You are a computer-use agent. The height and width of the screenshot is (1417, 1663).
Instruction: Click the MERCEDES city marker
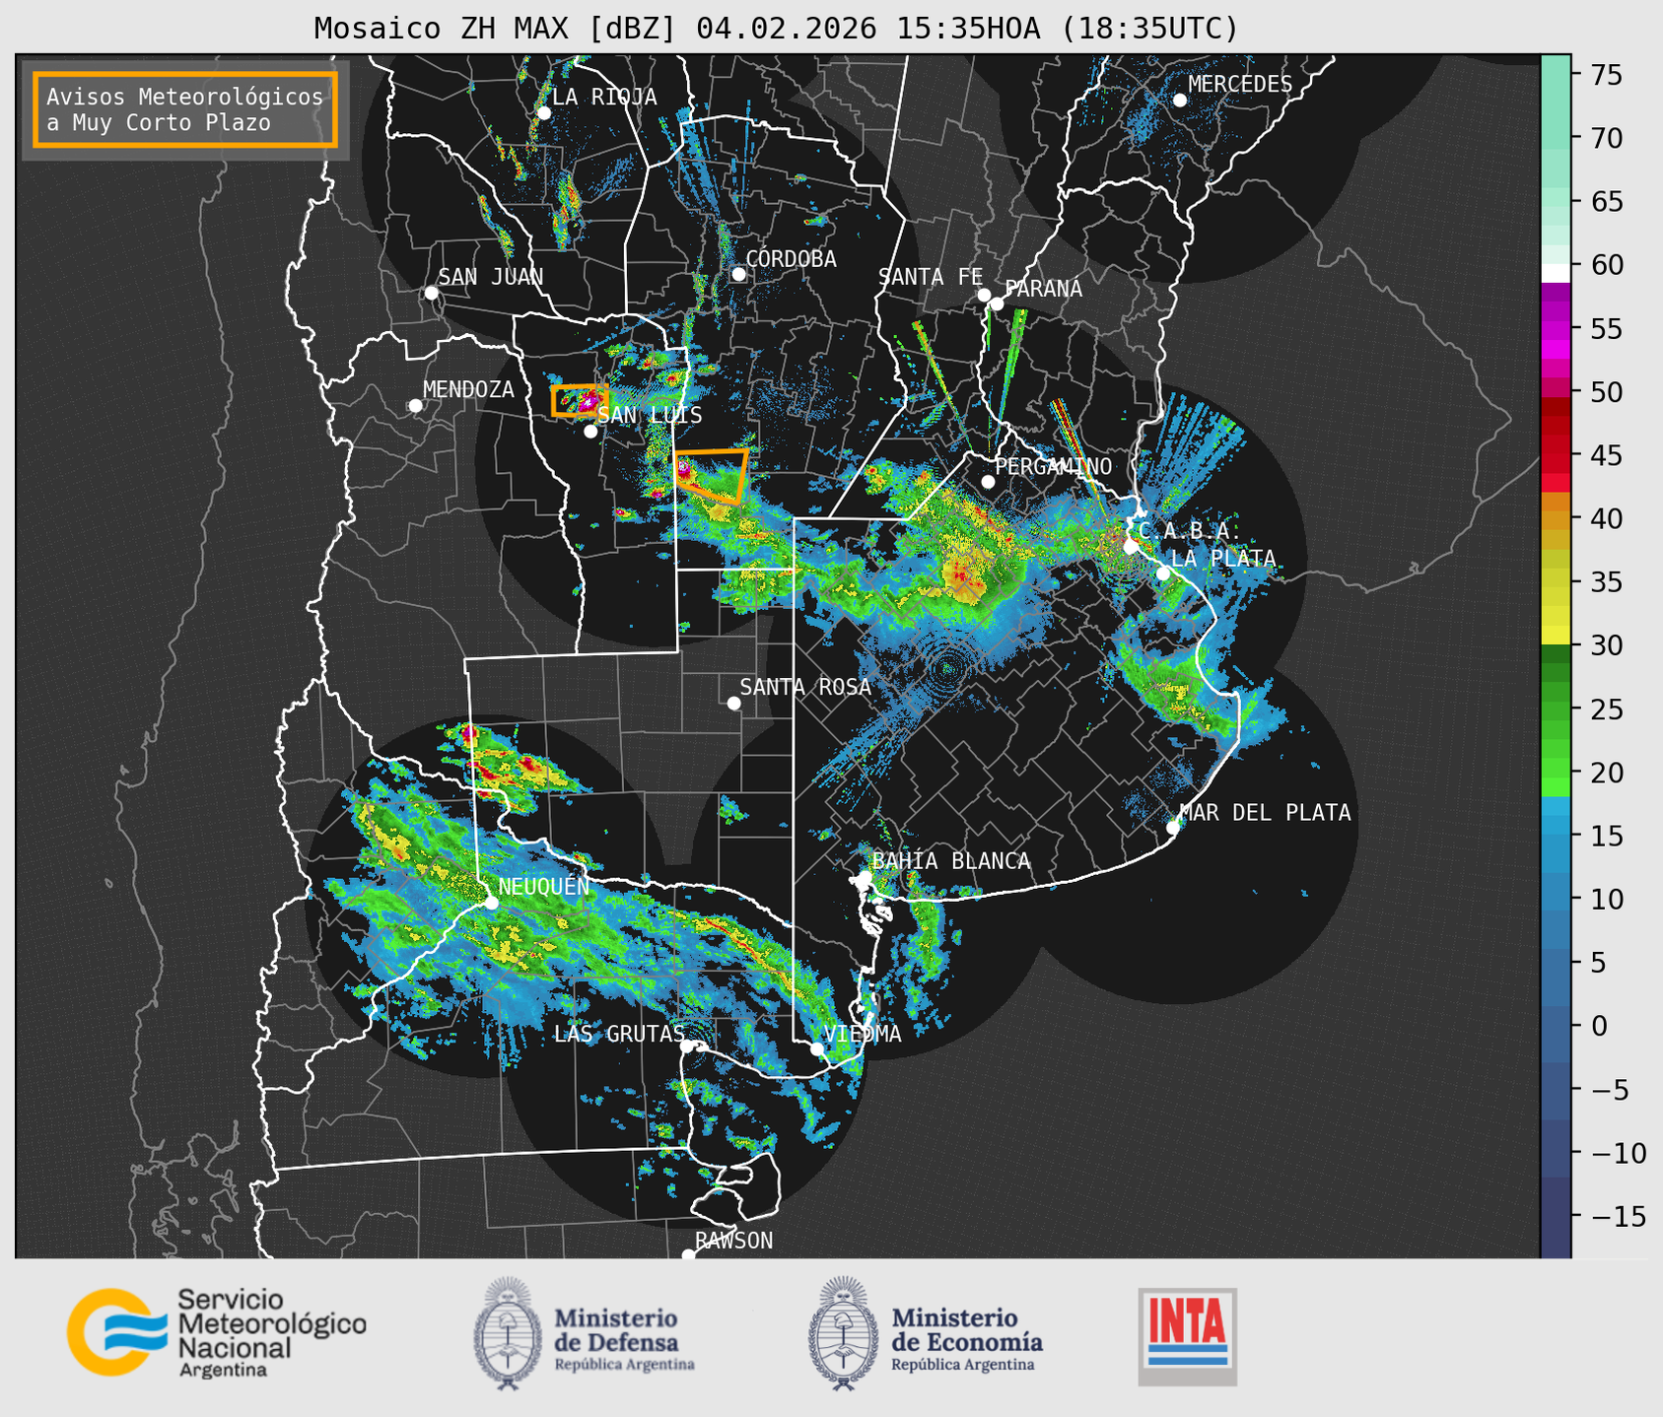coord(1179,100)
